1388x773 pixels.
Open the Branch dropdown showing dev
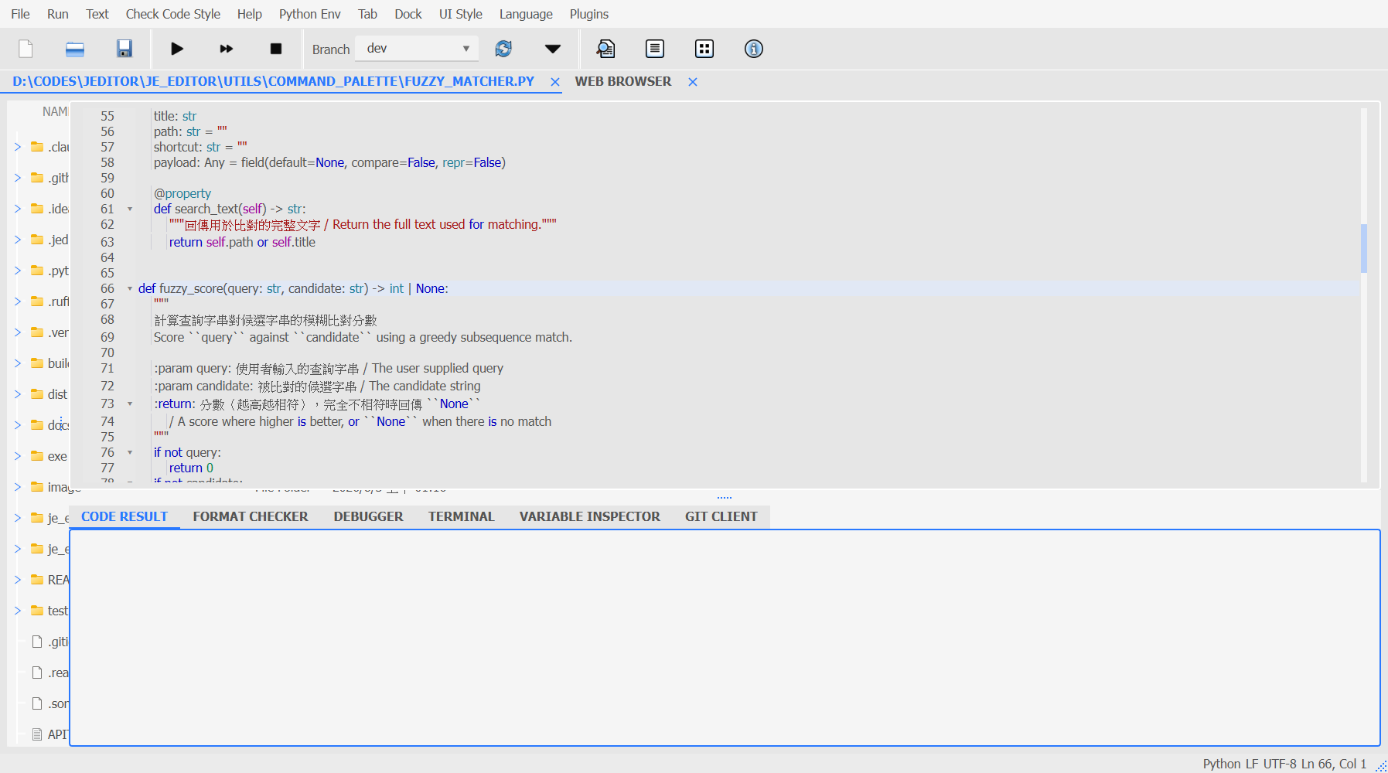[x=417, y=48]
